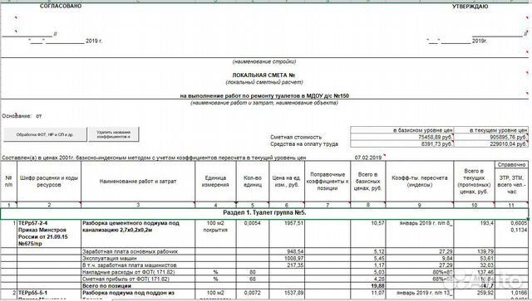Select the ТЕРр57-2-4 rate code cell
Viewport: 532px width, 301px height.
(x=49, y=233)
